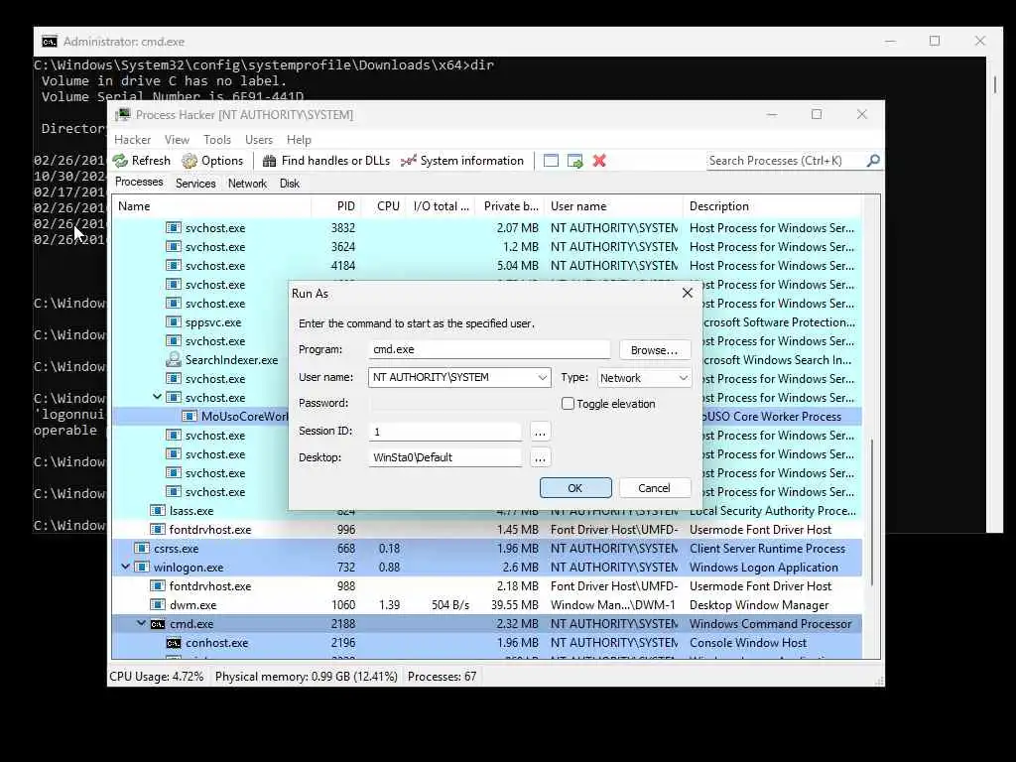The height and width of the screenshot is (762, 1016).
Task: Click the find window toolbar icon
Action: pos(551,161)
